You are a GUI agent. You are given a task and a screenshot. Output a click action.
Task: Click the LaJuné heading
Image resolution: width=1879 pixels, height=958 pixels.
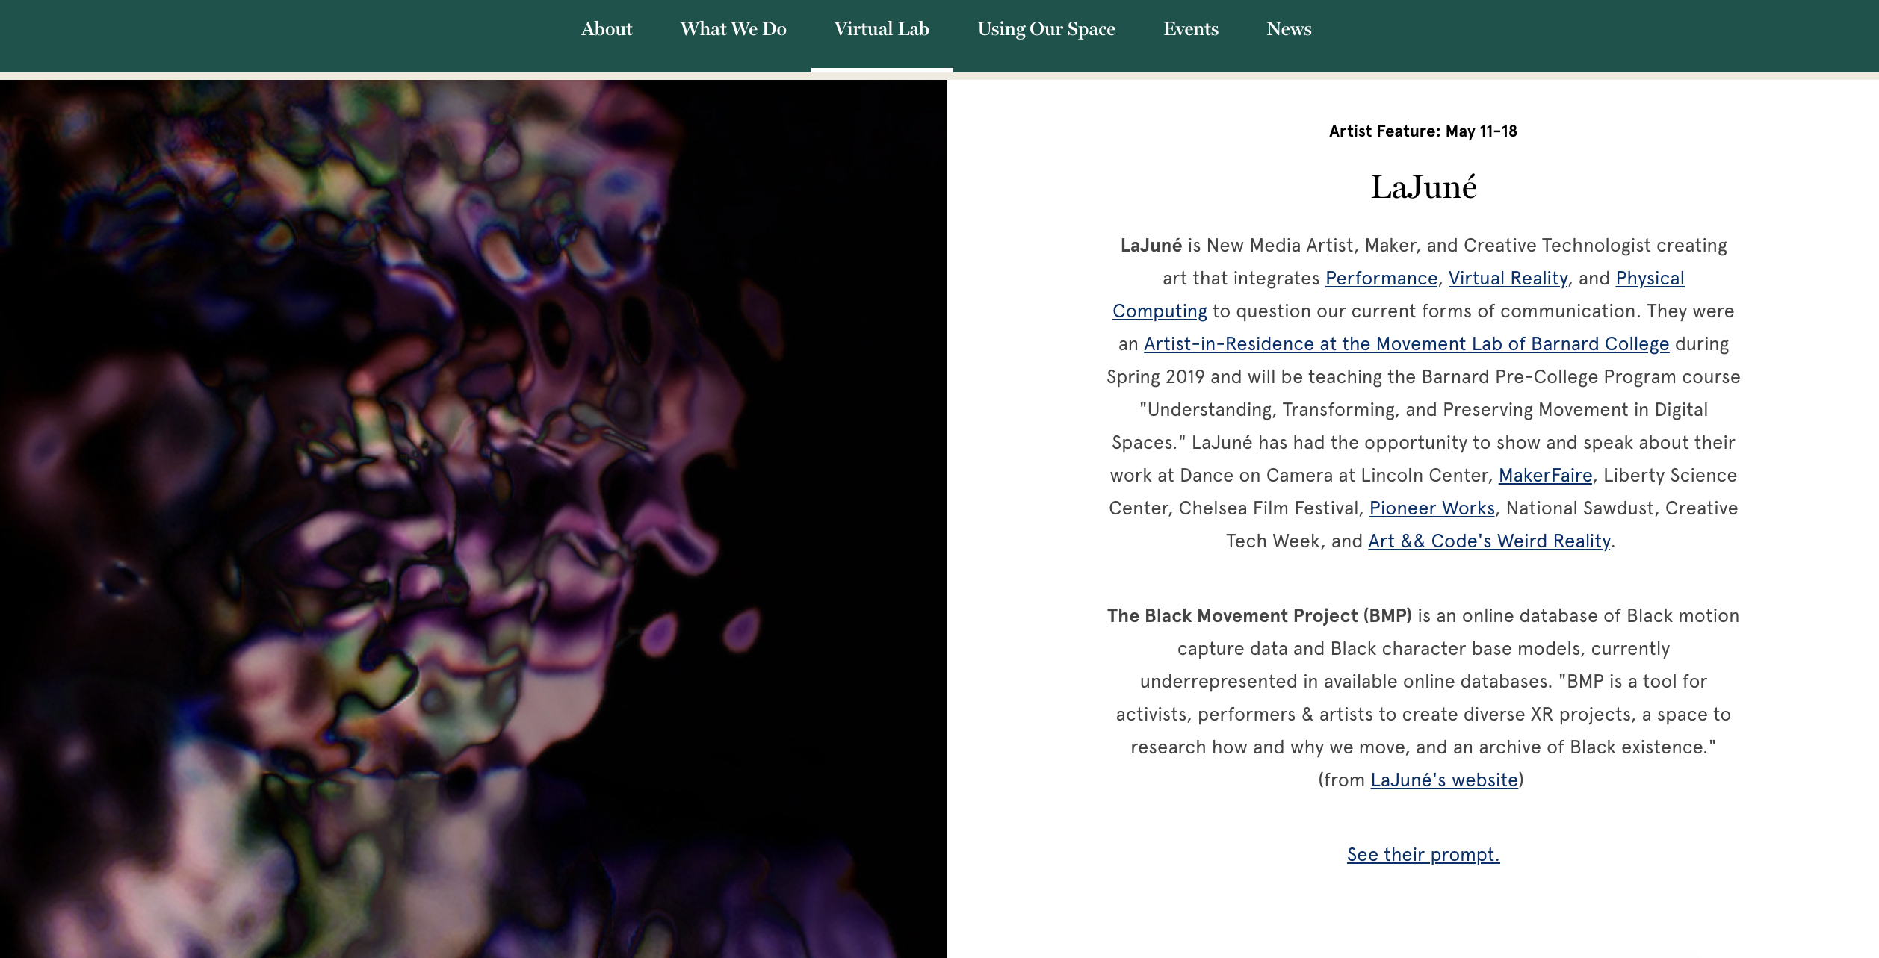coord(1423,187)
